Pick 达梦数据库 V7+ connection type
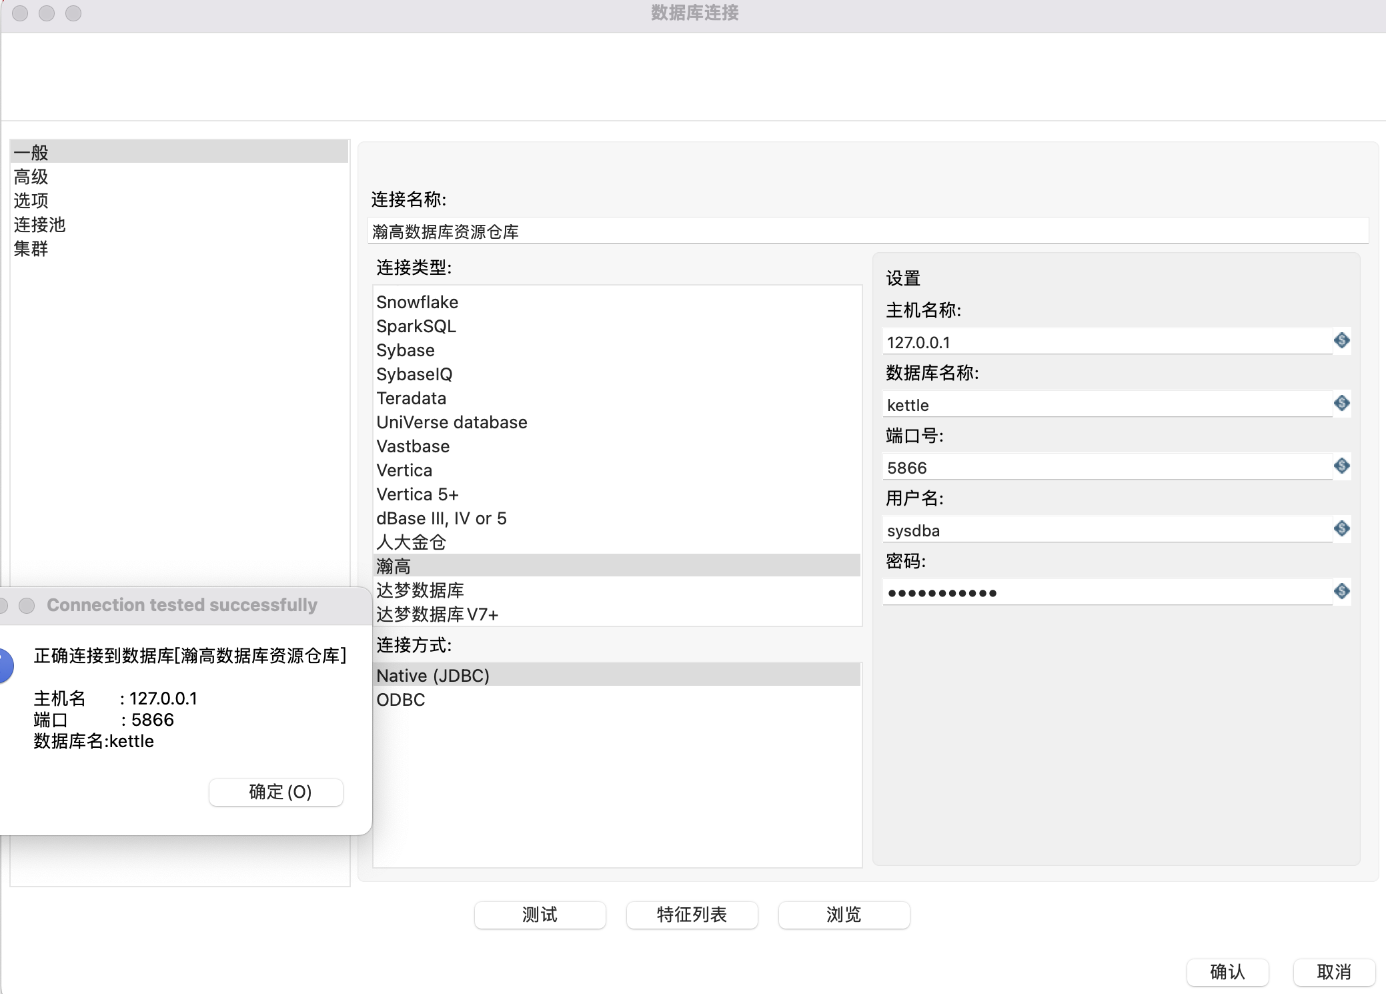1386x994 pixels. (437, 614)
